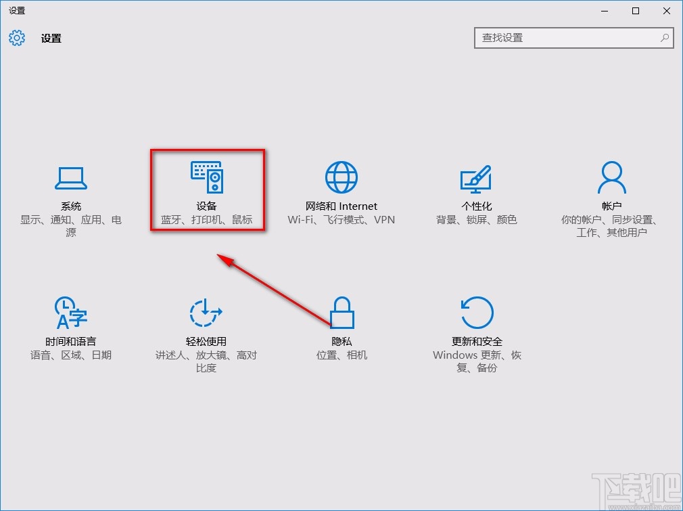Click the 隐私 (Privacy) lock icon

coord(341,311)
